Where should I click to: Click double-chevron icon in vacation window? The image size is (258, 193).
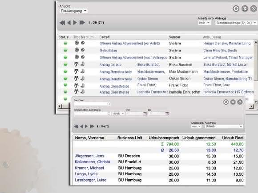click(x=240, y=102)
